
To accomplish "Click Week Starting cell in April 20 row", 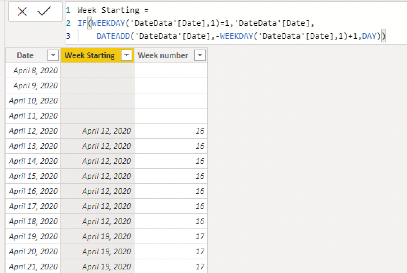I will point(97,251).
